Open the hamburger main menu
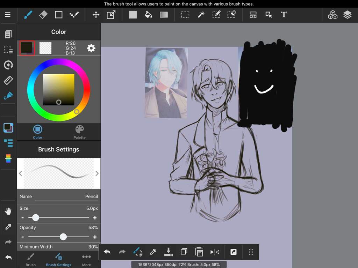The image size is (358, 268). coord(8,15)
